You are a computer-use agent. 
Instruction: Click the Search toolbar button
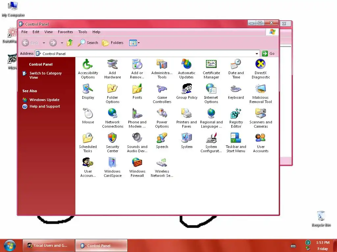click(x=88, y=43)
